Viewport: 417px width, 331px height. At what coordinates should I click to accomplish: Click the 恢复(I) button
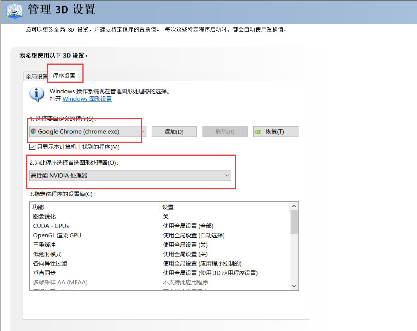tap(276, 132)
